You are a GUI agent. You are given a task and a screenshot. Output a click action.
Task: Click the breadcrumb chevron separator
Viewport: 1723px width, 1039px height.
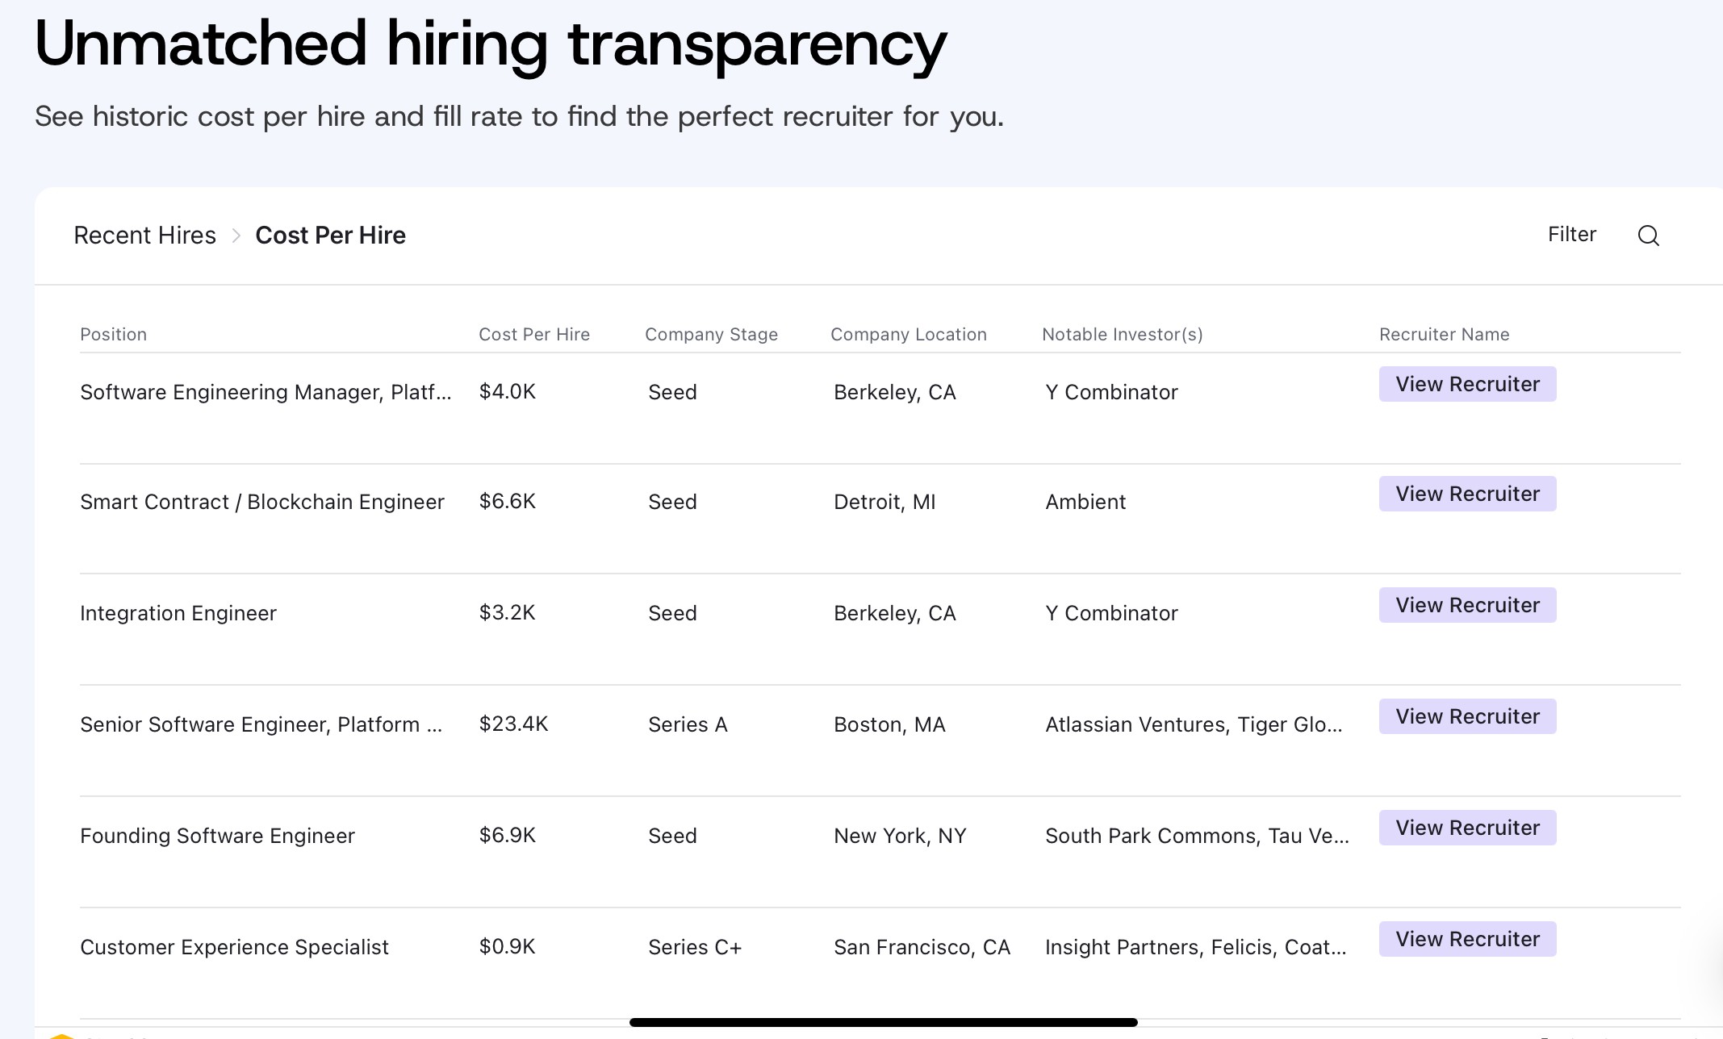pyautogui.click(x=236, y=236)
